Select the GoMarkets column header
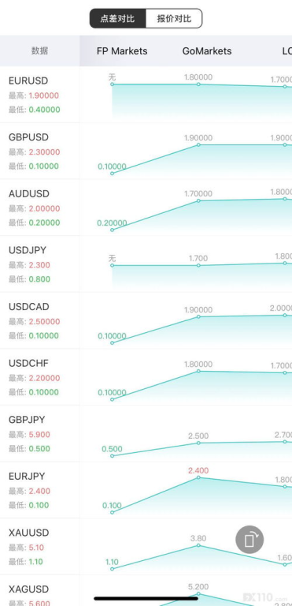Viewport: 292px width, 606px height. click(207, 51)
